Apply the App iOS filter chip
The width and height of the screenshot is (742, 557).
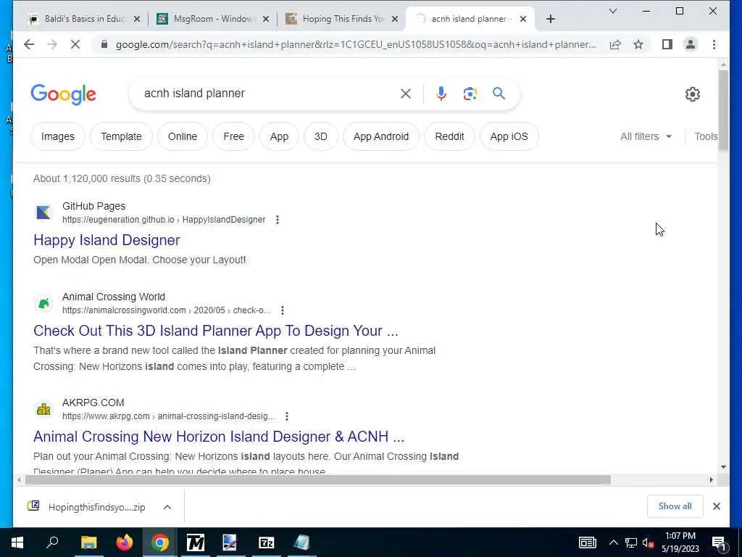[509, 136]
